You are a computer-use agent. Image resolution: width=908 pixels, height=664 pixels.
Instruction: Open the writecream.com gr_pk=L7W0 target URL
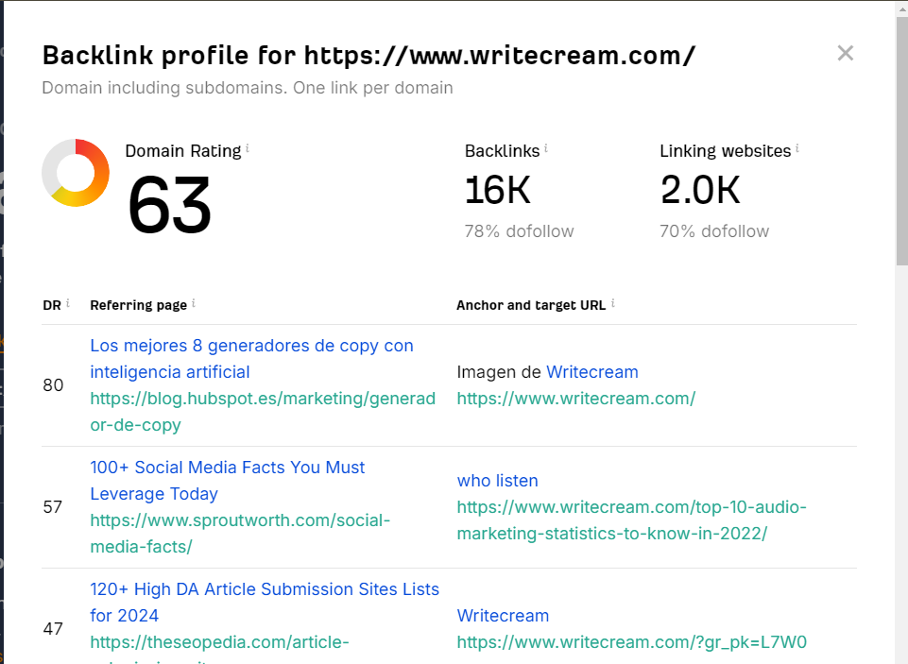coord(631,642)
